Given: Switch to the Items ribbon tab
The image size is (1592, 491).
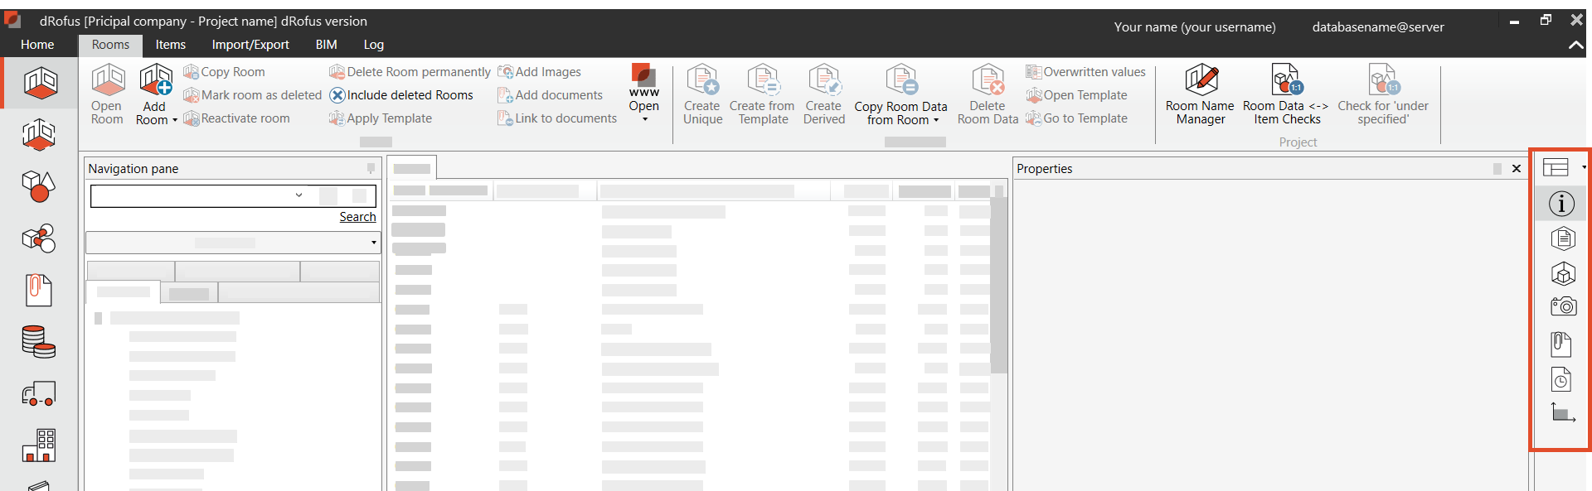Looking at the screenshot, I should coord(170,45).
